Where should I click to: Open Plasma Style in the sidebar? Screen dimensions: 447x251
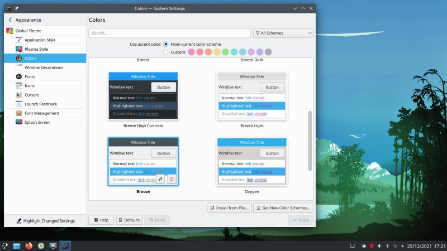(36, 49)
